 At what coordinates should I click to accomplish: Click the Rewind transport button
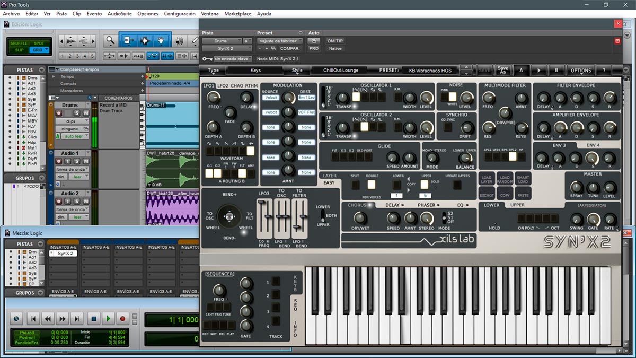[x=48, y=319]
